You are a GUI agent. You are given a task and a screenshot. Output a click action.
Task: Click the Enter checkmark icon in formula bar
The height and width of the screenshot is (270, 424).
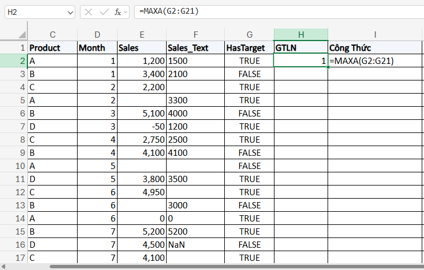[x=103, y=11]
